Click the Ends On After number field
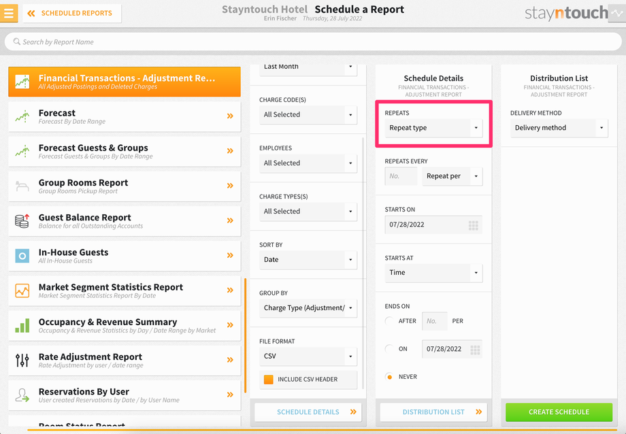Image resolution: width=626 pixels, height=434 pixels. (x=434, y=321)
